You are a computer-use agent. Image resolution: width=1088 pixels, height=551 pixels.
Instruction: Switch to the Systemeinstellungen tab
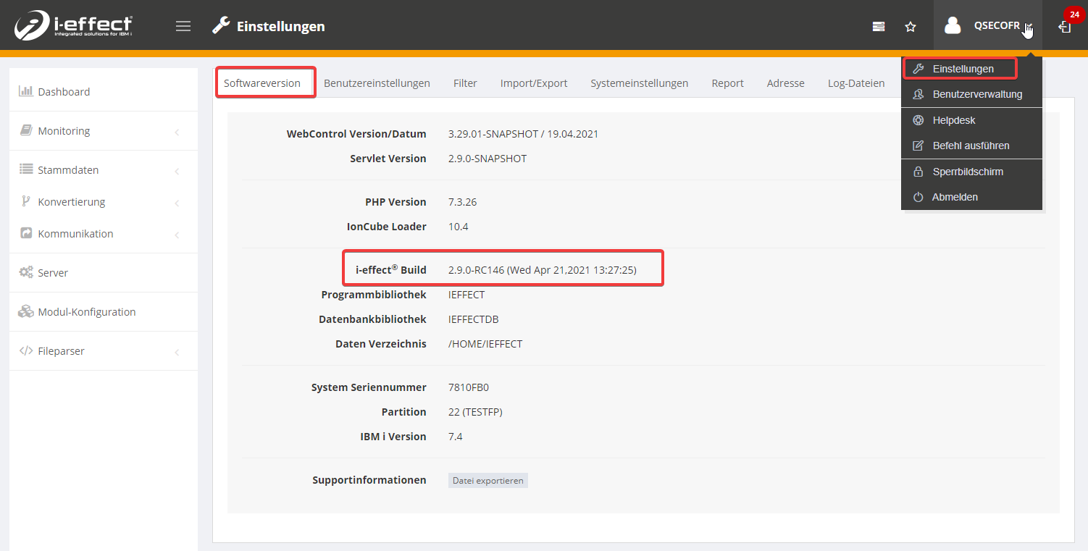[639, 83]
